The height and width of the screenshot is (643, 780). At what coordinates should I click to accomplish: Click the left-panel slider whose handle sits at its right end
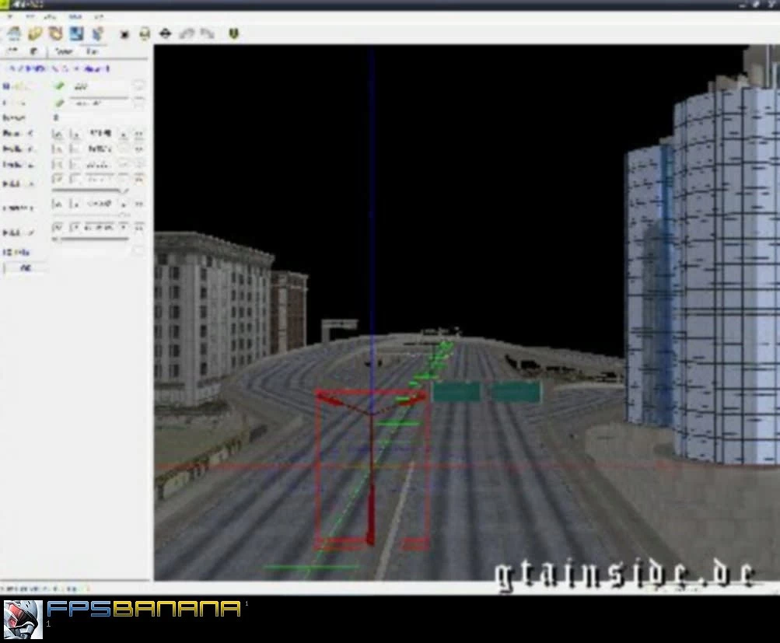[x=90, y=190]
